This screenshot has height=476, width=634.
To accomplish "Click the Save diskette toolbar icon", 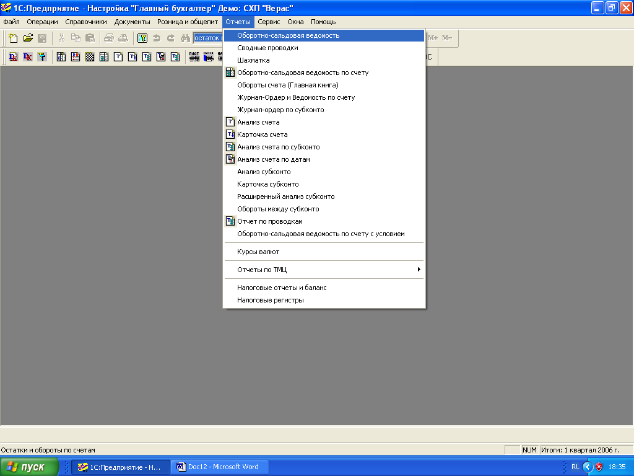I will [42, 38].
